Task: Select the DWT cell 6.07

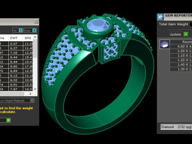Action: point(16,44)
